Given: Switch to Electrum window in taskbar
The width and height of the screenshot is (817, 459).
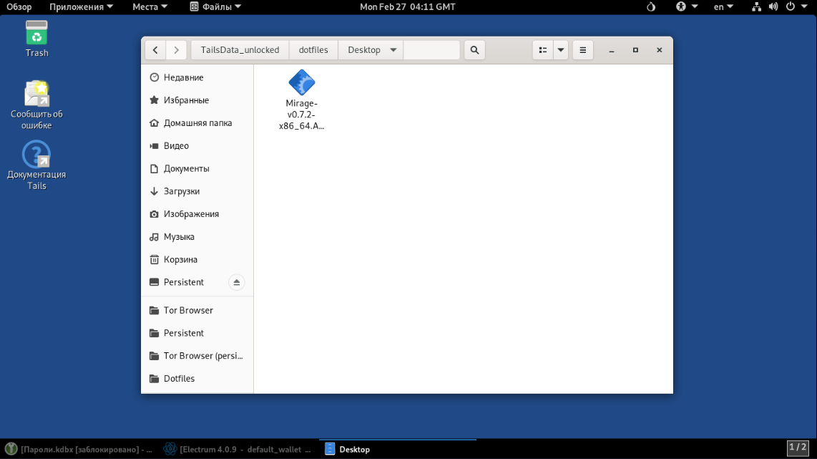Looking at the screenshot, I should (x=238, y=449).
